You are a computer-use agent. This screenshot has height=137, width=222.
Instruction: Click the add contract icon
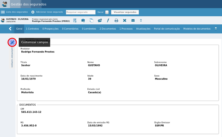click(75, 20)
